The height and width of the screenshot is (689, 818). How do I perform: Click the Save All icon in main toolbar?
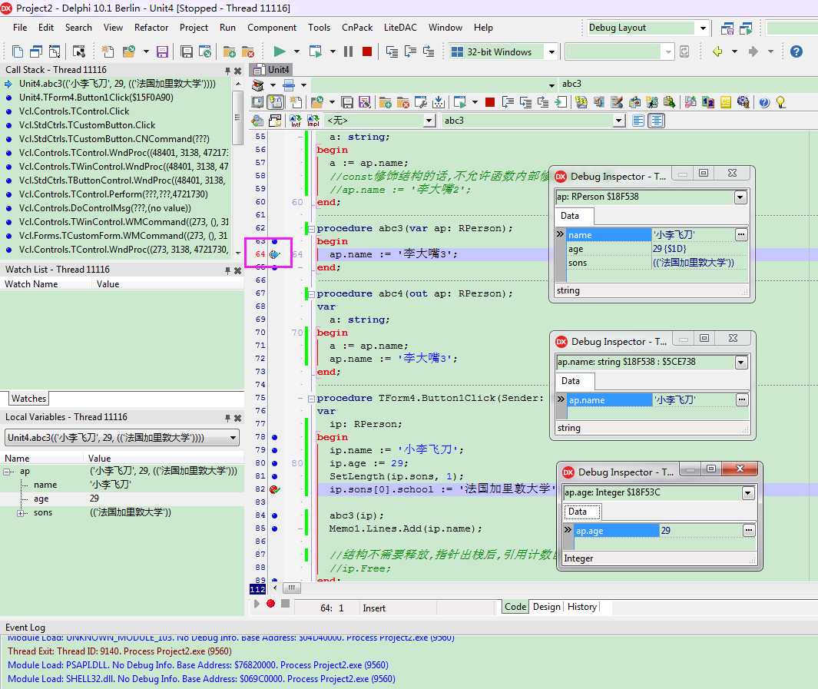click(x=186, y=51)
